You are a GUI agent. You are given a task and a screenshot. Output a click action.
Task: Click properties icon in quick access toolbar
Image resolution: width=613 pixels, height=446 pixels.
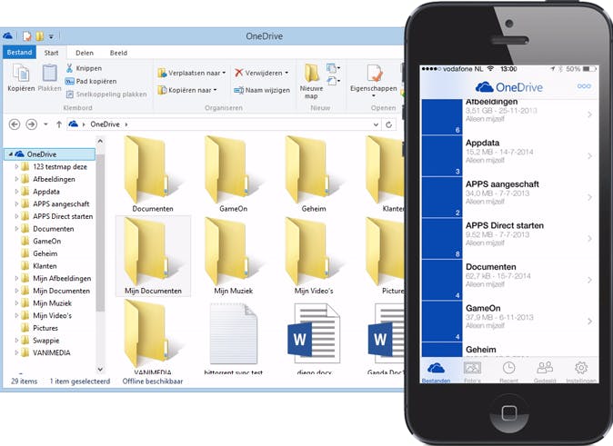pos(26,36)
